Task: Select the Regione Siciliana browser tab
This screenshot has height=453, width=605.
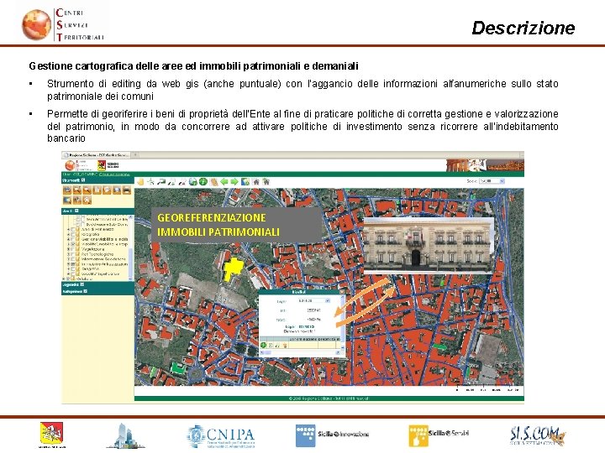Action: pyautogui.click(x=97, y=155)
